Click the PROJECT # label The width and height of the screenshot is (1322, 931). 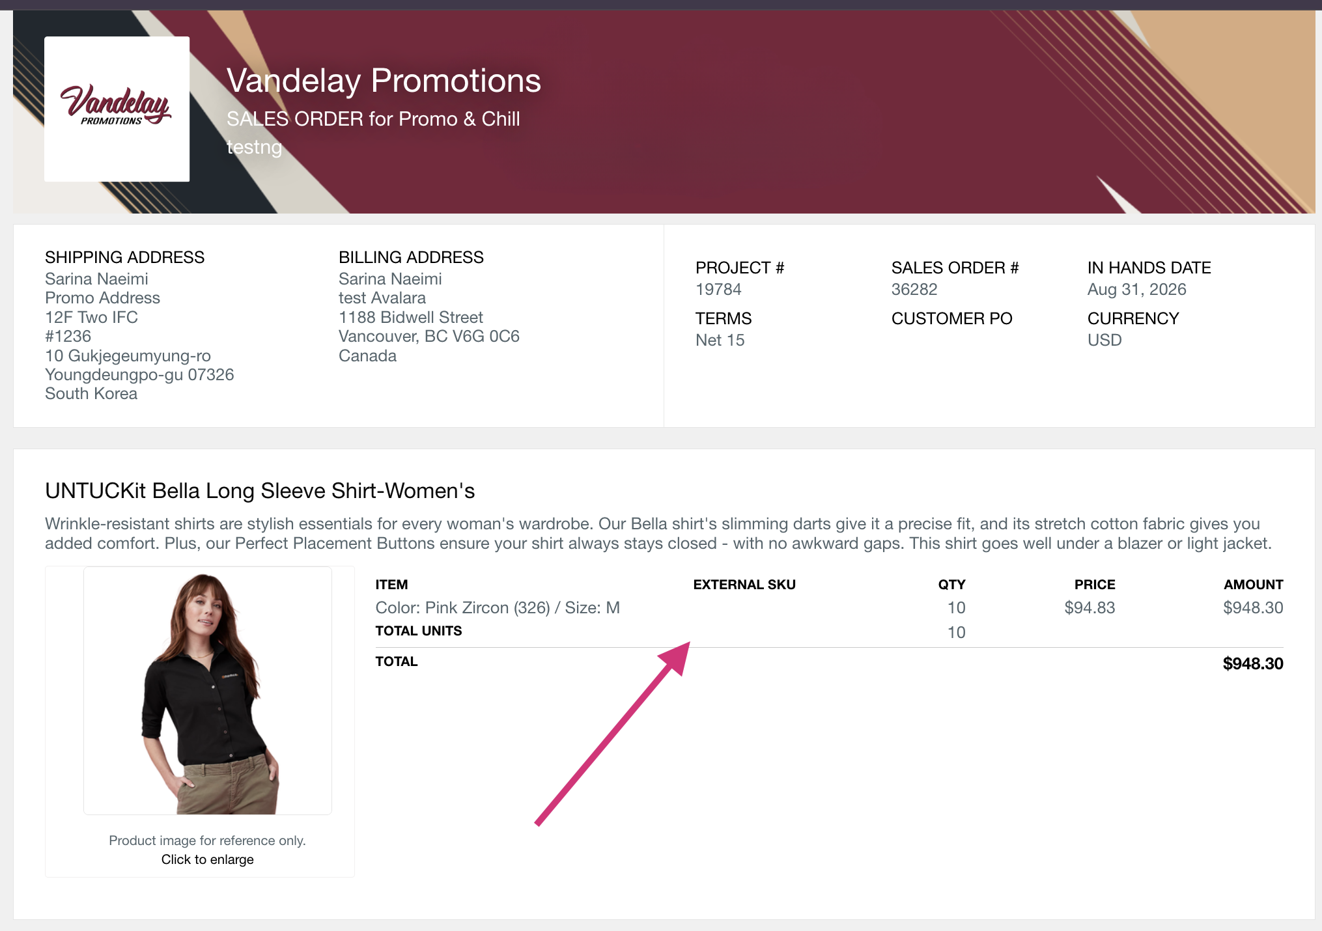[x=740, y=268]
